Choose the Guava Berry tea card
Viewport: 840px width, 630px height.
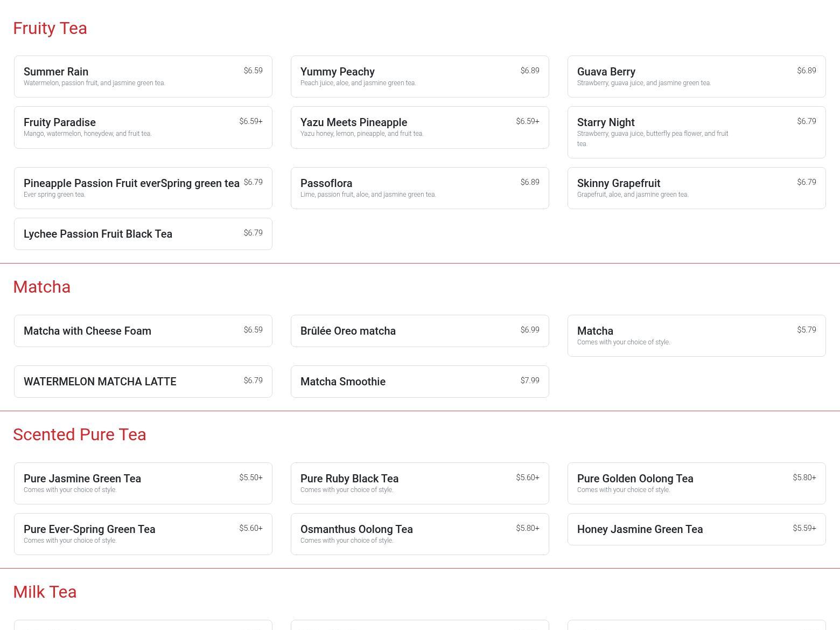(x=697, y=77)
